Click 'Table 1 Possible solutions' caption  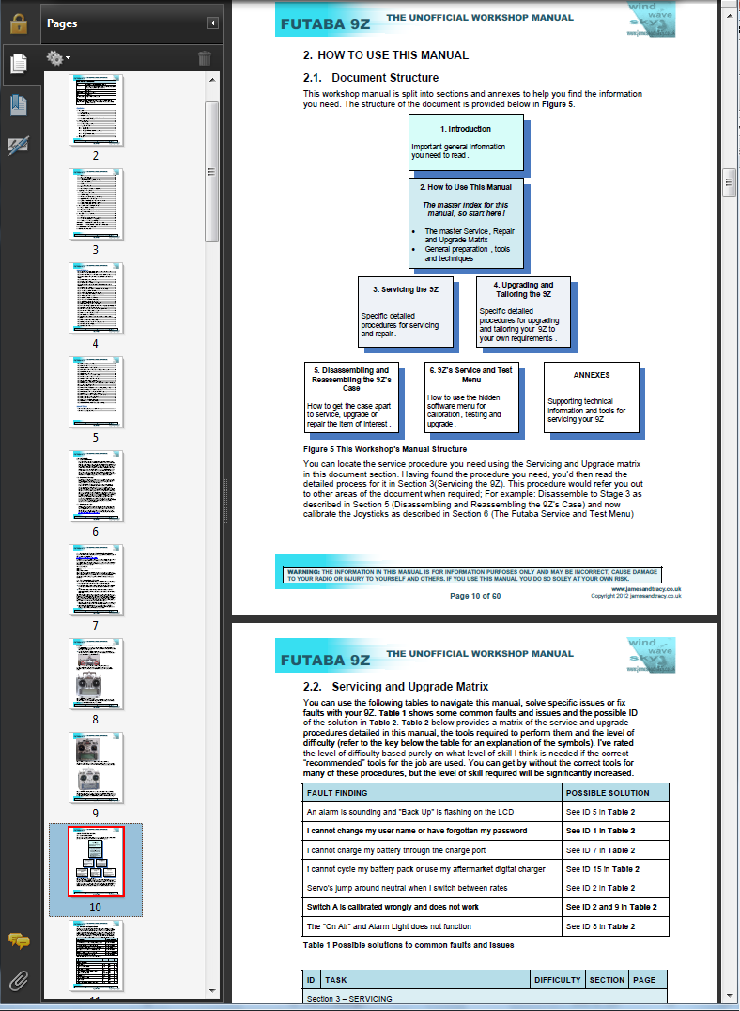point(409,945)
